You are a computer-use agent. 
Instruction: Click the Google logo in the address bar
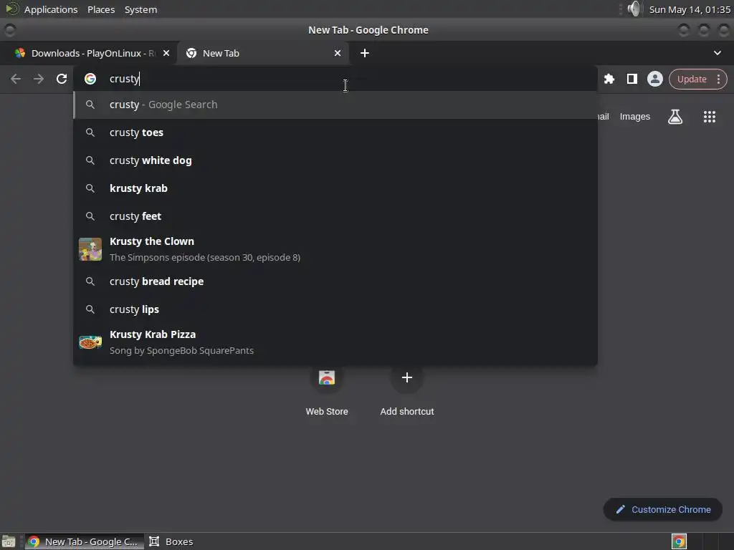[x=90, y=79]
